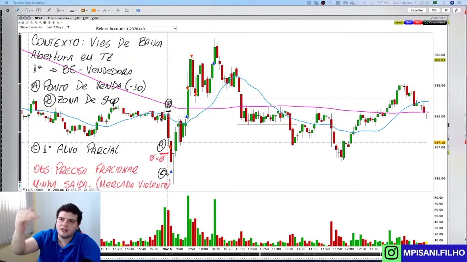Open the NFLX symbol dropdown
The height and width of the screenshot is (262, 467).
click(40, 18)
